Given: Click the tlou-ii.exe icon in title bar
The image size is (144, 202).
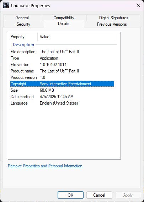Looking at the screenshot, I should click(6, 6).
